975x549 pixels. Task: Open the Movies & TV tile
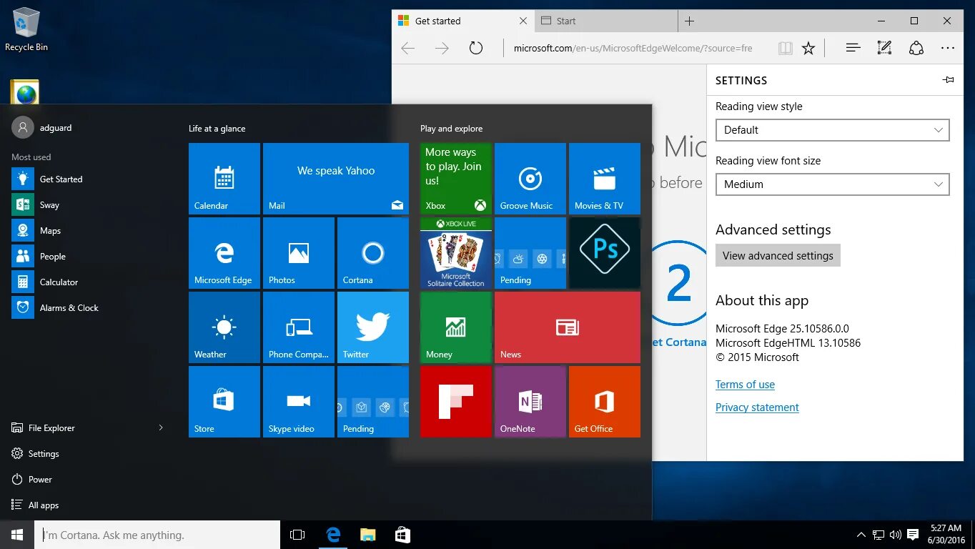605,179
